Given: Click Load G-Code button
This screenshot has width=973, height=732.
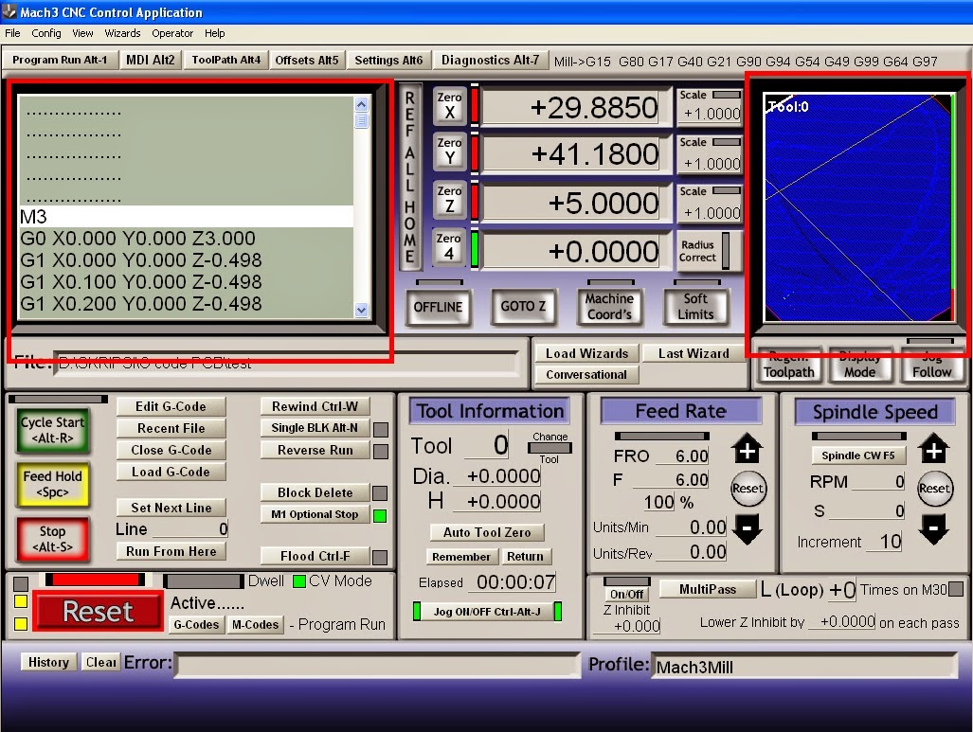Looking at the screenshot, I should point(171,472).
